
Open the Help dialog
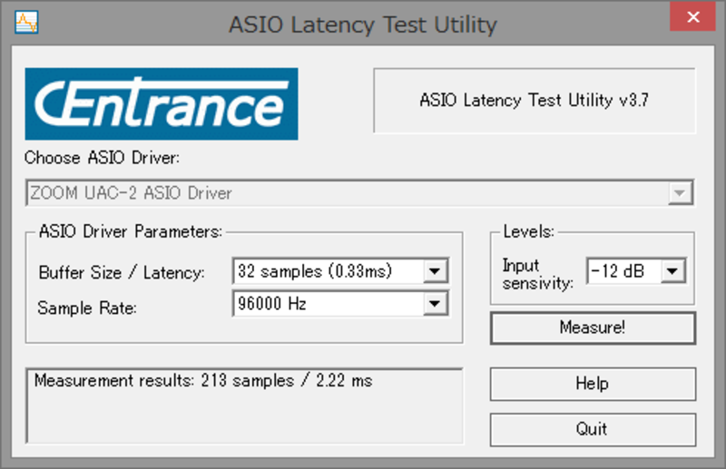pyautogui.click(x=593, y=384)
